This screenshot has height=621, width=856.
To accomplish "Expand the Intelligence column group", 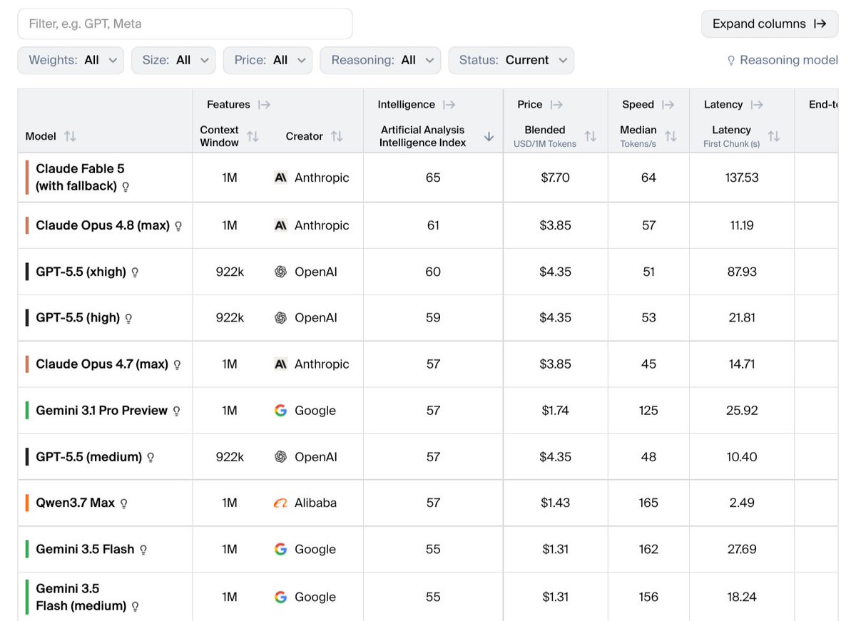I will coord(449,105).
